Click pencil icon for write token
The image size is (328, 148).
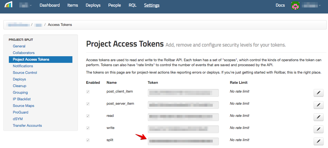318,129
